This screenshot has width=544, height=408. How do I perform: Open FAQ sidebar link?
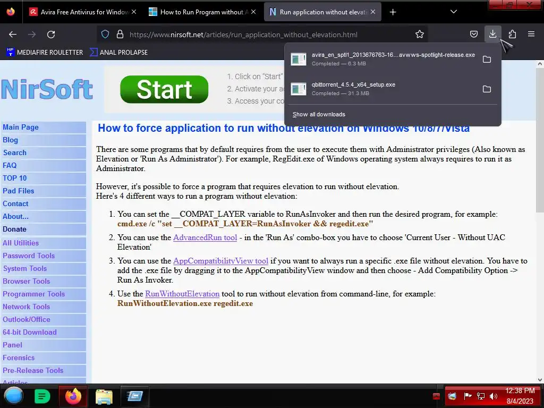click(x=10, y=166)
